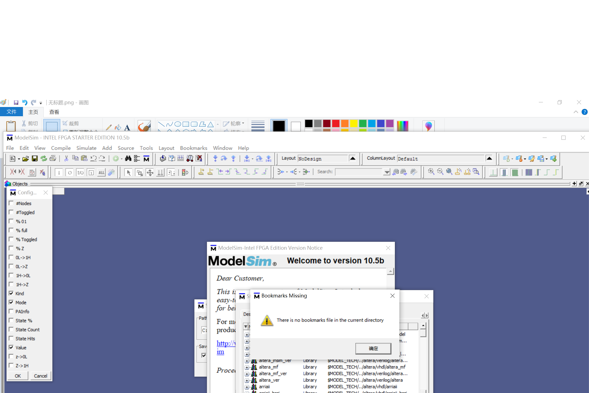Pick the red color swatch in Paint

336,124
